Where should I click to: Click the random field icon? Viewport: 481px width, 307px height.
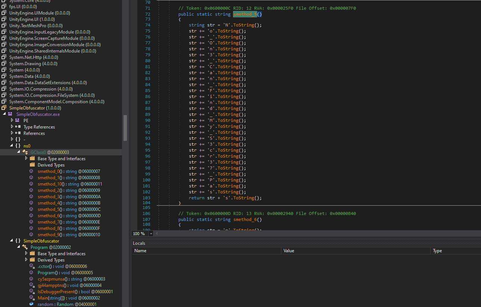point(32,304)
